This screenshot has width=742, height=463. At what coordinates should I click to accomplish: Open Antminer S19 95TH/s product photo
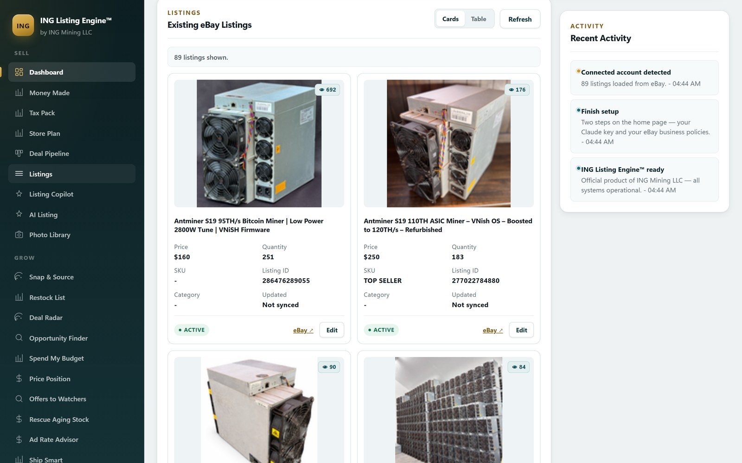click(x=259, y=144)
